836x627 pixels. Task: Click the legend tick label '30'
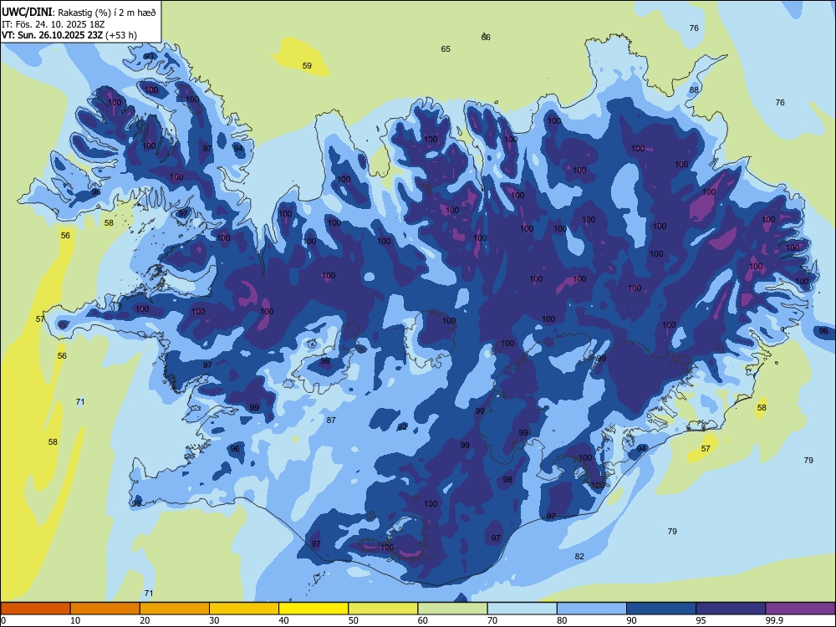(214, 620)
